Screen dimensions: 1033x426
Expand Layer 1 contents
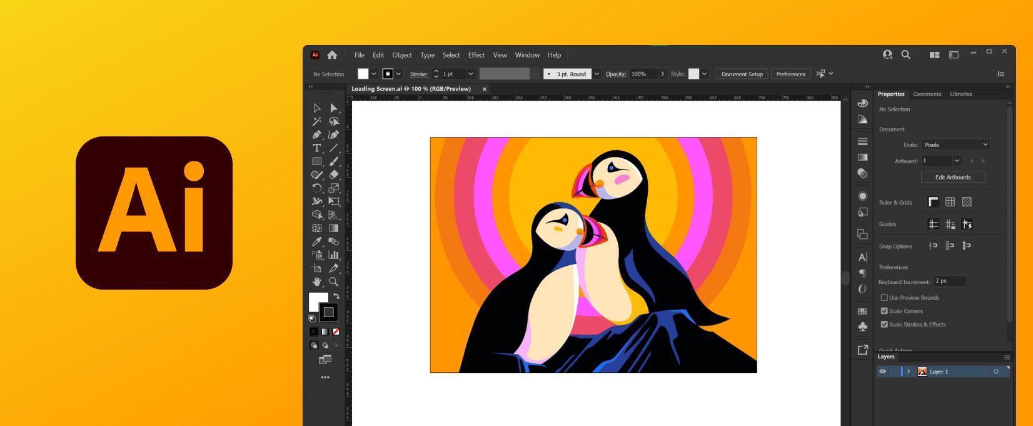click(909, 372)
